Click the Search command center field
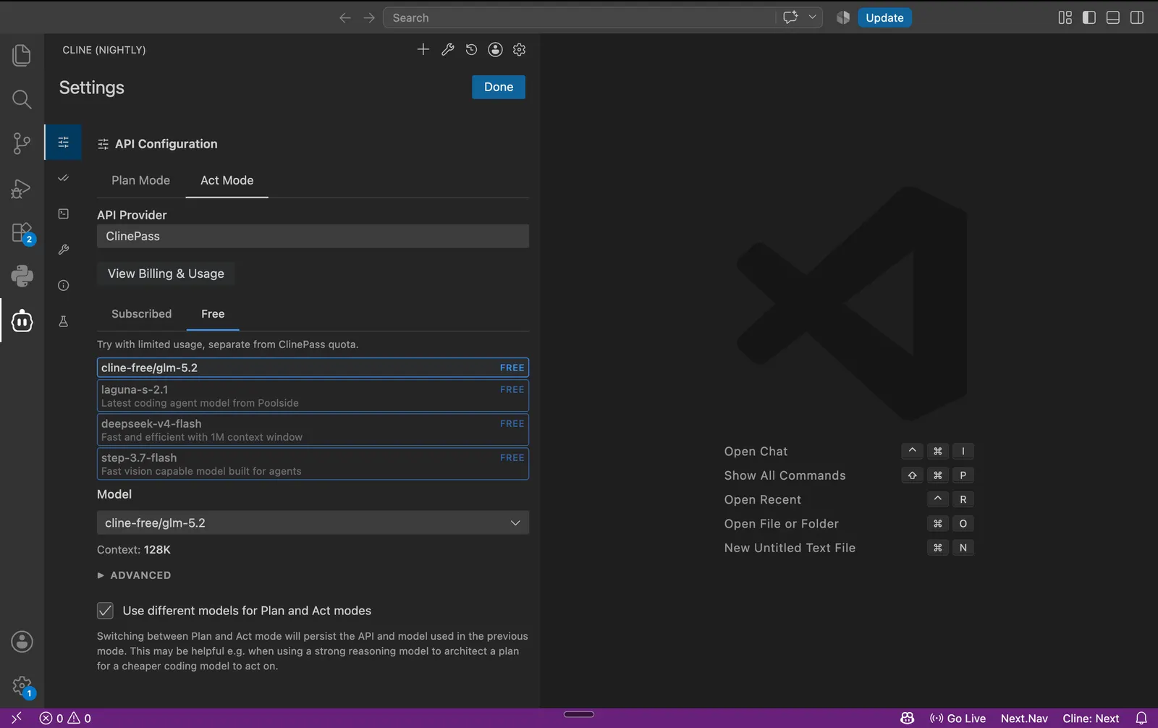Screen dimensions: 1158x728 pos(579,17)
